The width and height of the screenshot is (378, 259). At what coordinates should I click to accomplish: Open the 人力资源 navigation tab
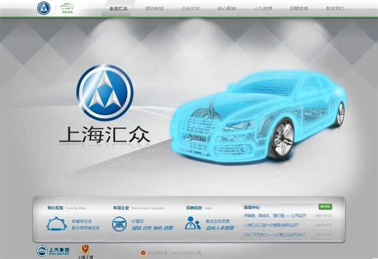pos(263,9)
